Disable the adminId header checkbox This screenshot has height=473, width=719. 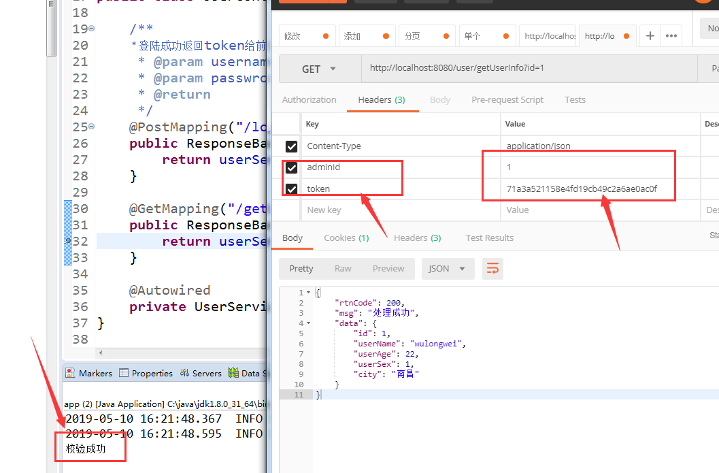coord(291,167)
